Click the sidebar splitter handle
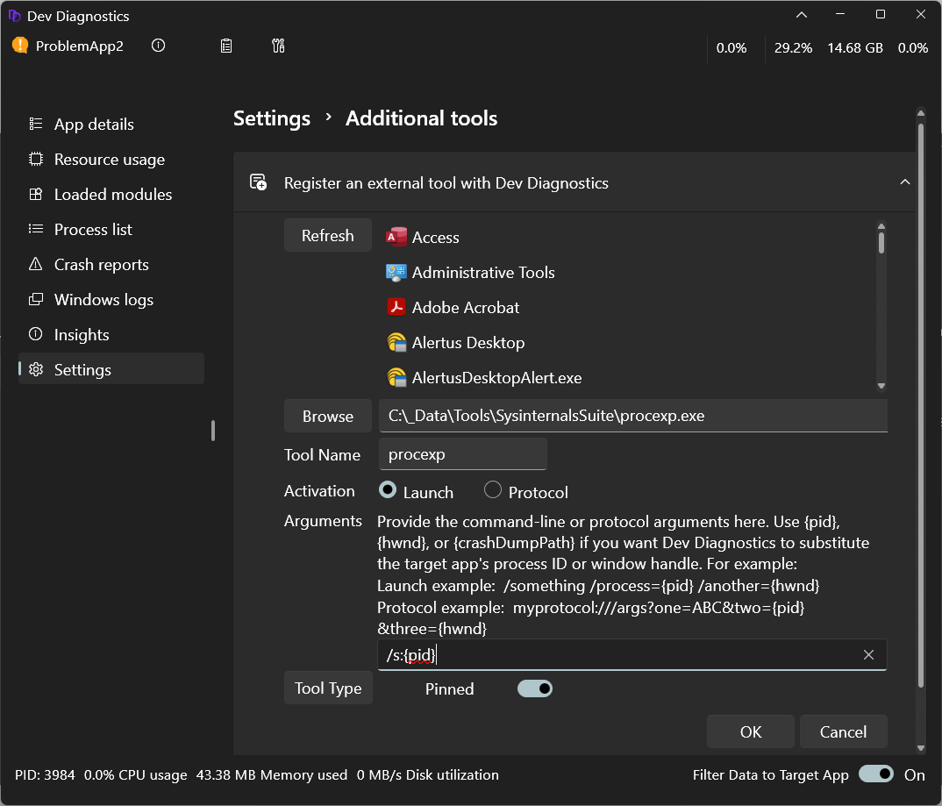The image size is (942, 806). (x=212, y=431)
